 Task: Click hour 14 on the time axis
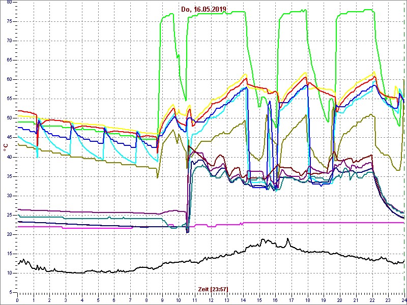(243, 301)
